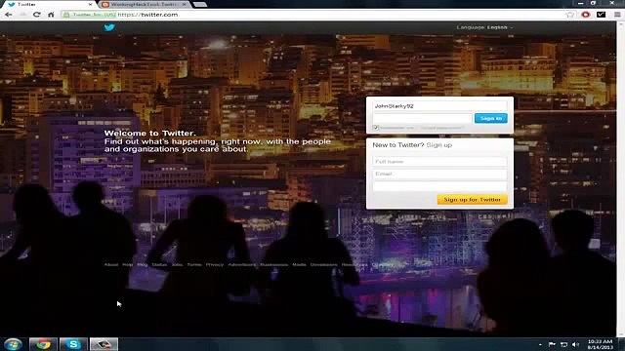This screenshot has height=351, width=625.
Task: Open the fourth taskbar application icon
Action: (104, 344)
